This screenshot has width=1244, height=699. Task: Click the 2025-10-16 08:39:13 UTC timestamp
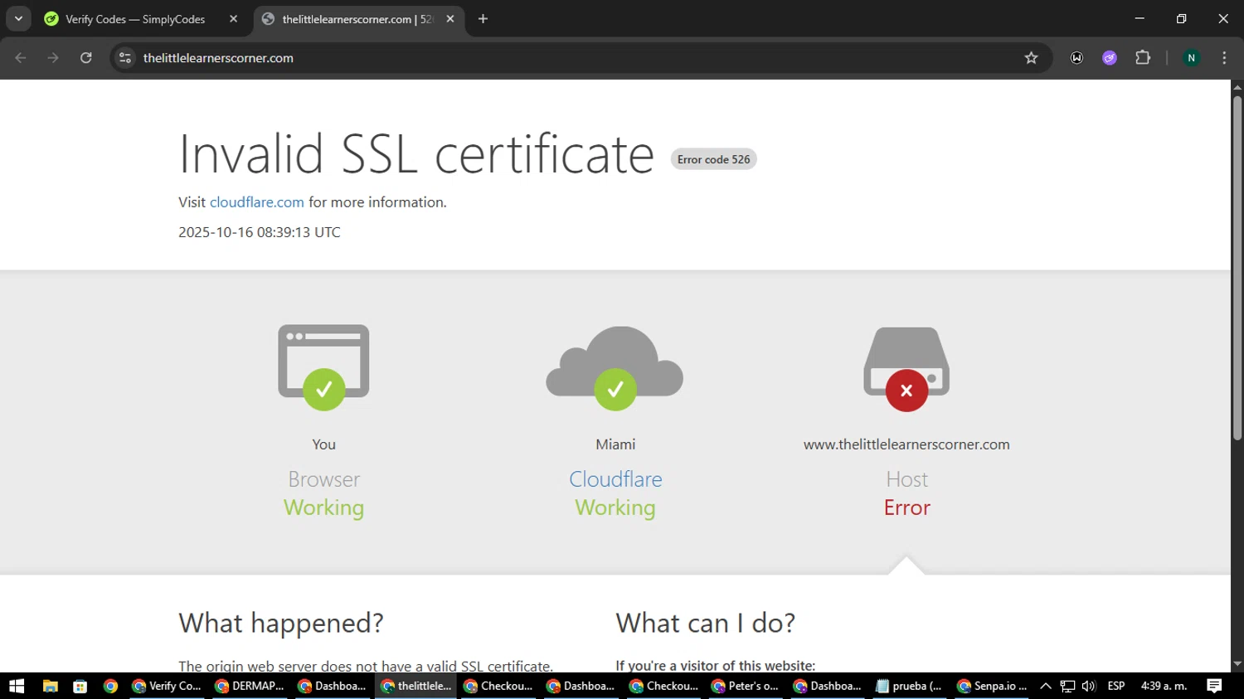click(x=260, y=232)
